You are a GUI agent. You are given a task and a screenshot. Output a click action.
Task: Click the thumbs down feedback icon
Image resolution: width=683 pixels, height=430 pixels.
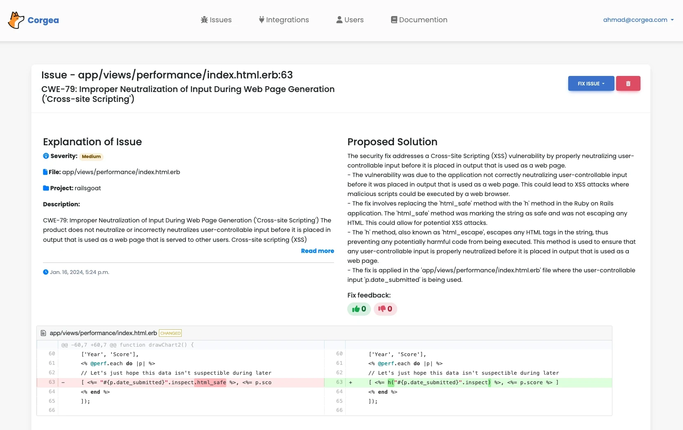point(382,309)
